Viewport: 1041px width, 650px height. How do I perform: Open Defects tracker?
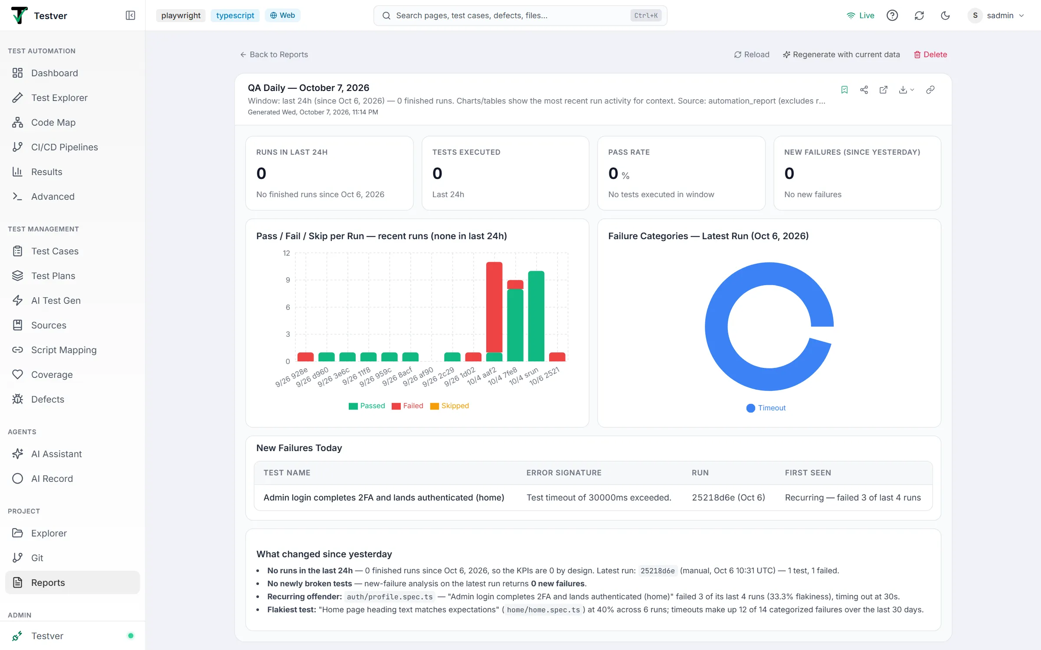[72, 399]
